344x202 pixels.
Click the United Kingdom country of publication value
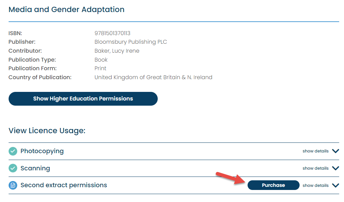coord(153,77)
